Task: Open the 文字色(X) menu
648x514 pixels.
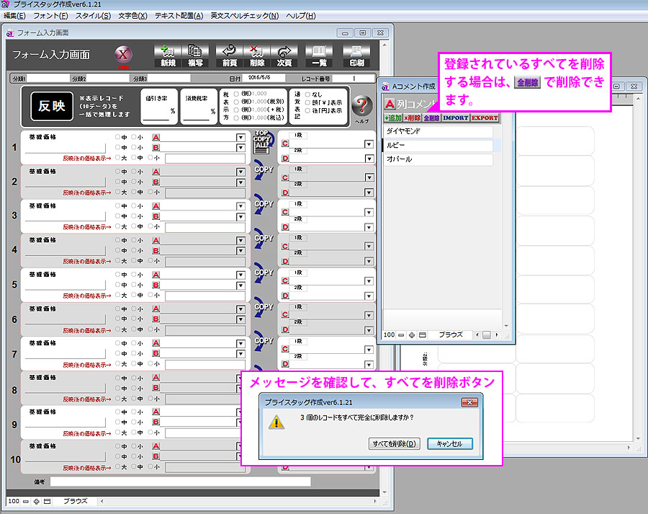Action: pos(132,15)
